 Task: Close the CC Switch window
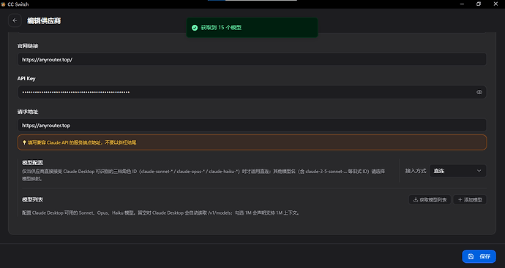point(495,4)
